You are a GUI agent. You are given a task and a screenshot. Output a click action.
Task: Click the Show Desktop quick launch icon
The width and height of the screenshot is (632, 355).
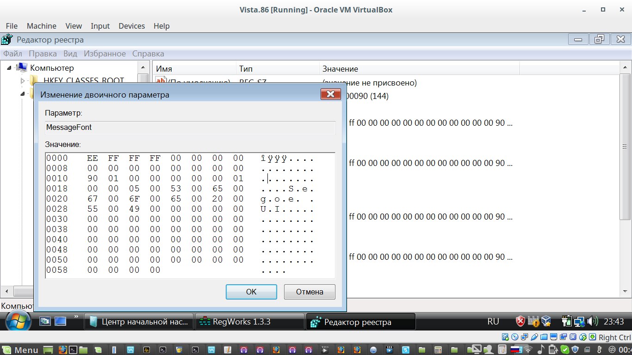click(45, 321)
